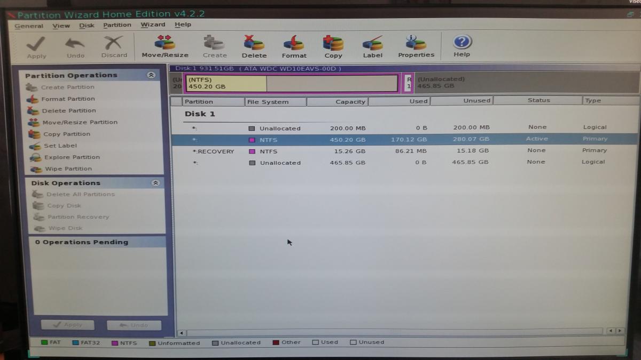641x360 pixels.
Task: Click the Disk 1 931.51GB header bar
Action: point(404,68)
